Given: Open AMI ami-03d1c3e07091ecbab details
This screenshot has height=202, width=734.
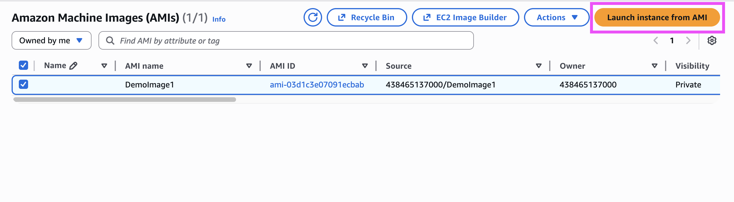Looking at the screenshot, I should point(317,85).
